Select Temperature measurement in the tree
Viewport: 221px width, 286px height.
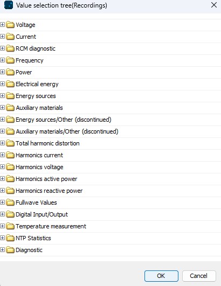pos(51,226)
